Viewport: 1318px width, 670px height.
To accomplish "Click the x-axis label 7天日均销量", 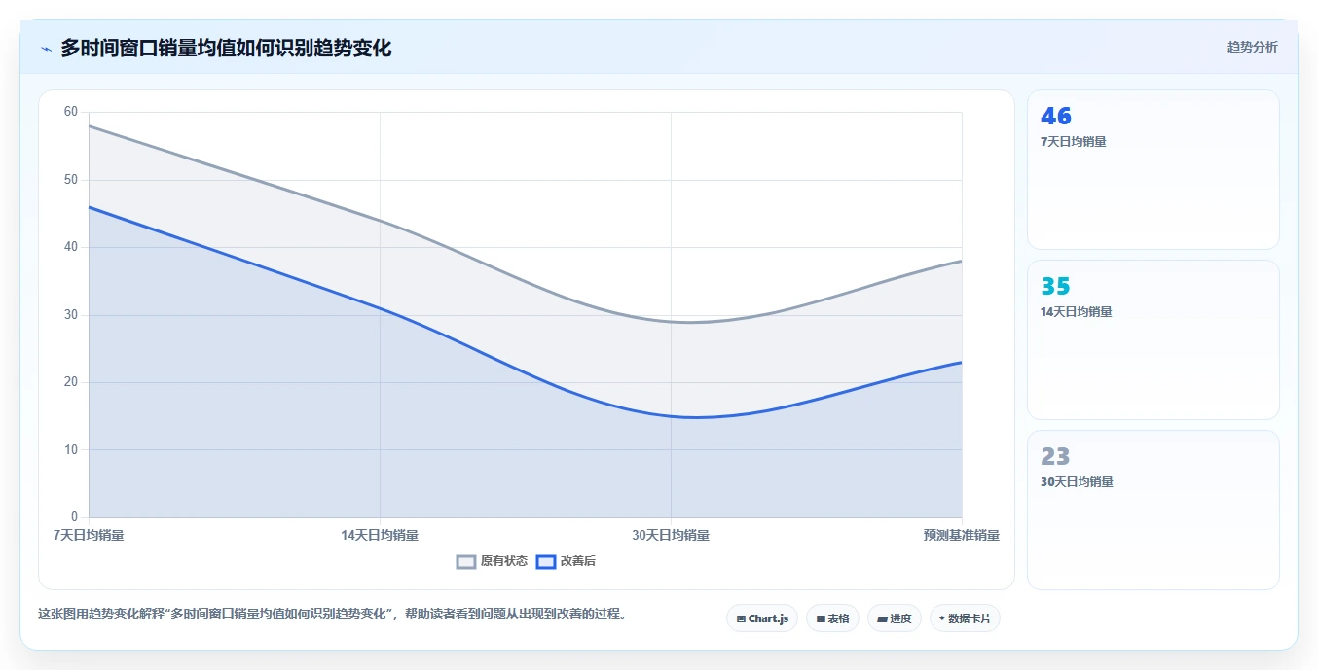I will [89, 535].
